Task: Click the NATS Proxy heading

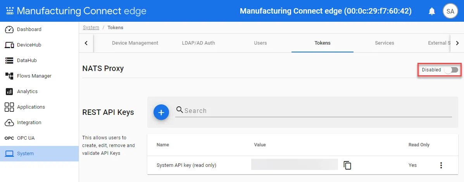Action: tap(103, 68)
